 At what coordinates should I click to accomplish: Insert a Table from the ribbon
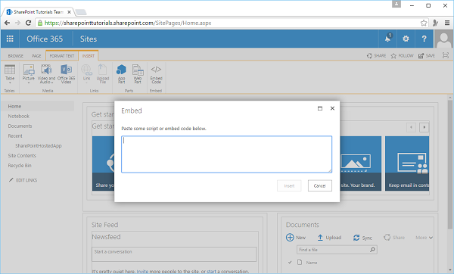tap(10, 73)
